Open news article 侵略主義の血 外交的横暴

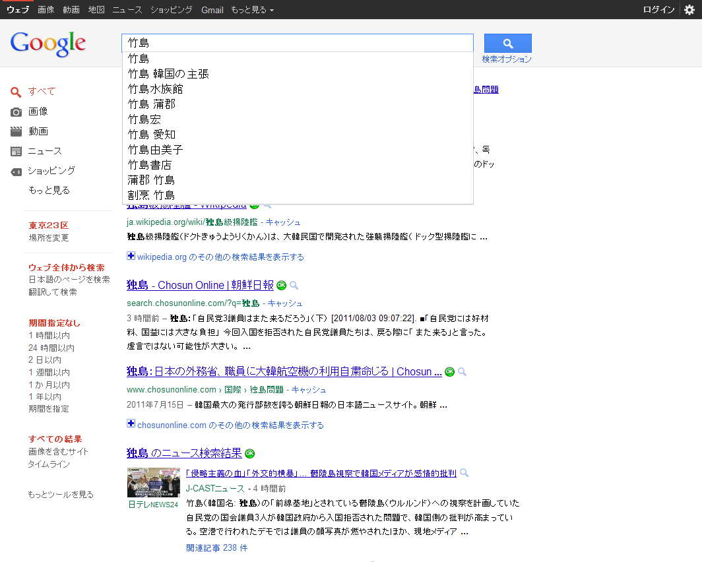click(x=321, y=473)
